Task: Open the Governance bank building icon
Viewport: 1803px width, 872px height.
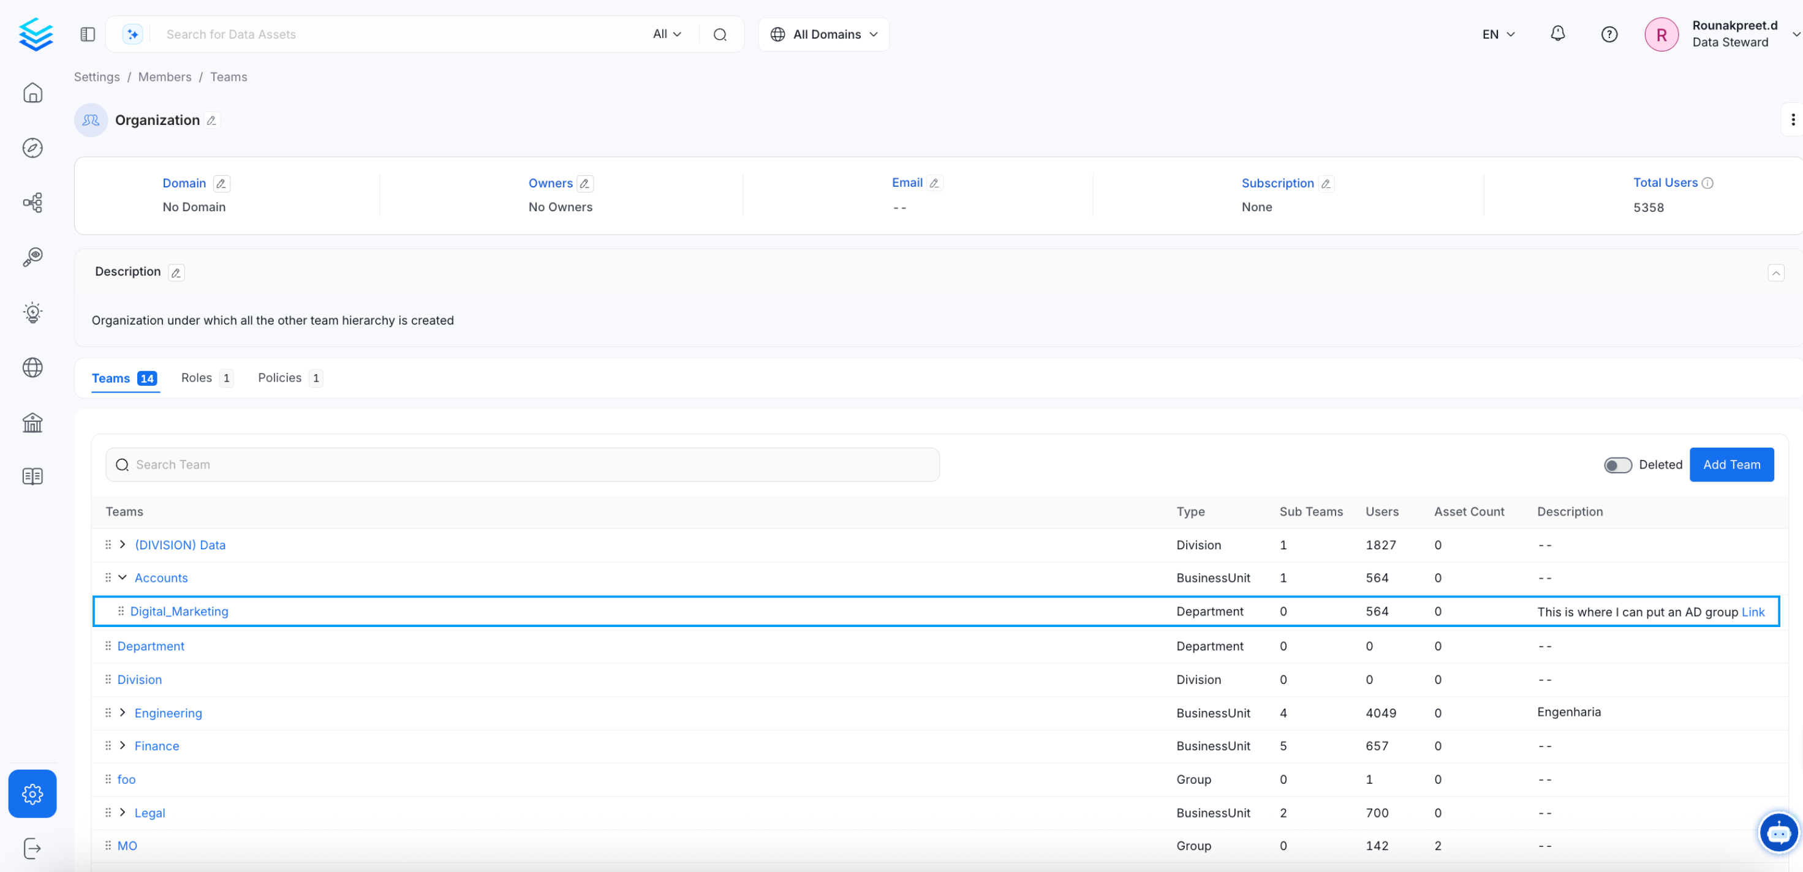Action: 32,422
